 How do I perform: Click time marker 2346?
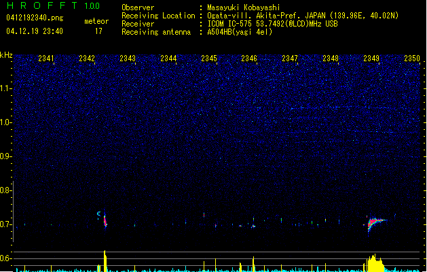[249, 58]
